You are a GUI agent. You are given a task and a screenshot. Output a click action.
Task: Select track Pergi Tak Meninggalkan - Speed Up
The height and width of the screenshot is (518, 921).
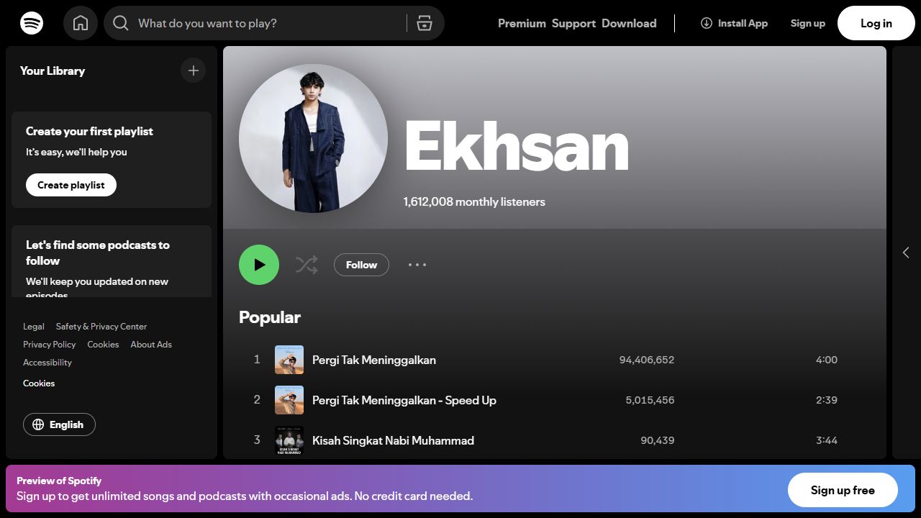[404, 400]
